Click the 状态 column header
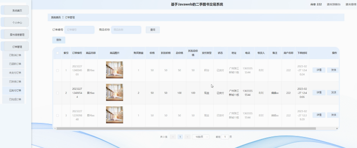 pos(220,53)
